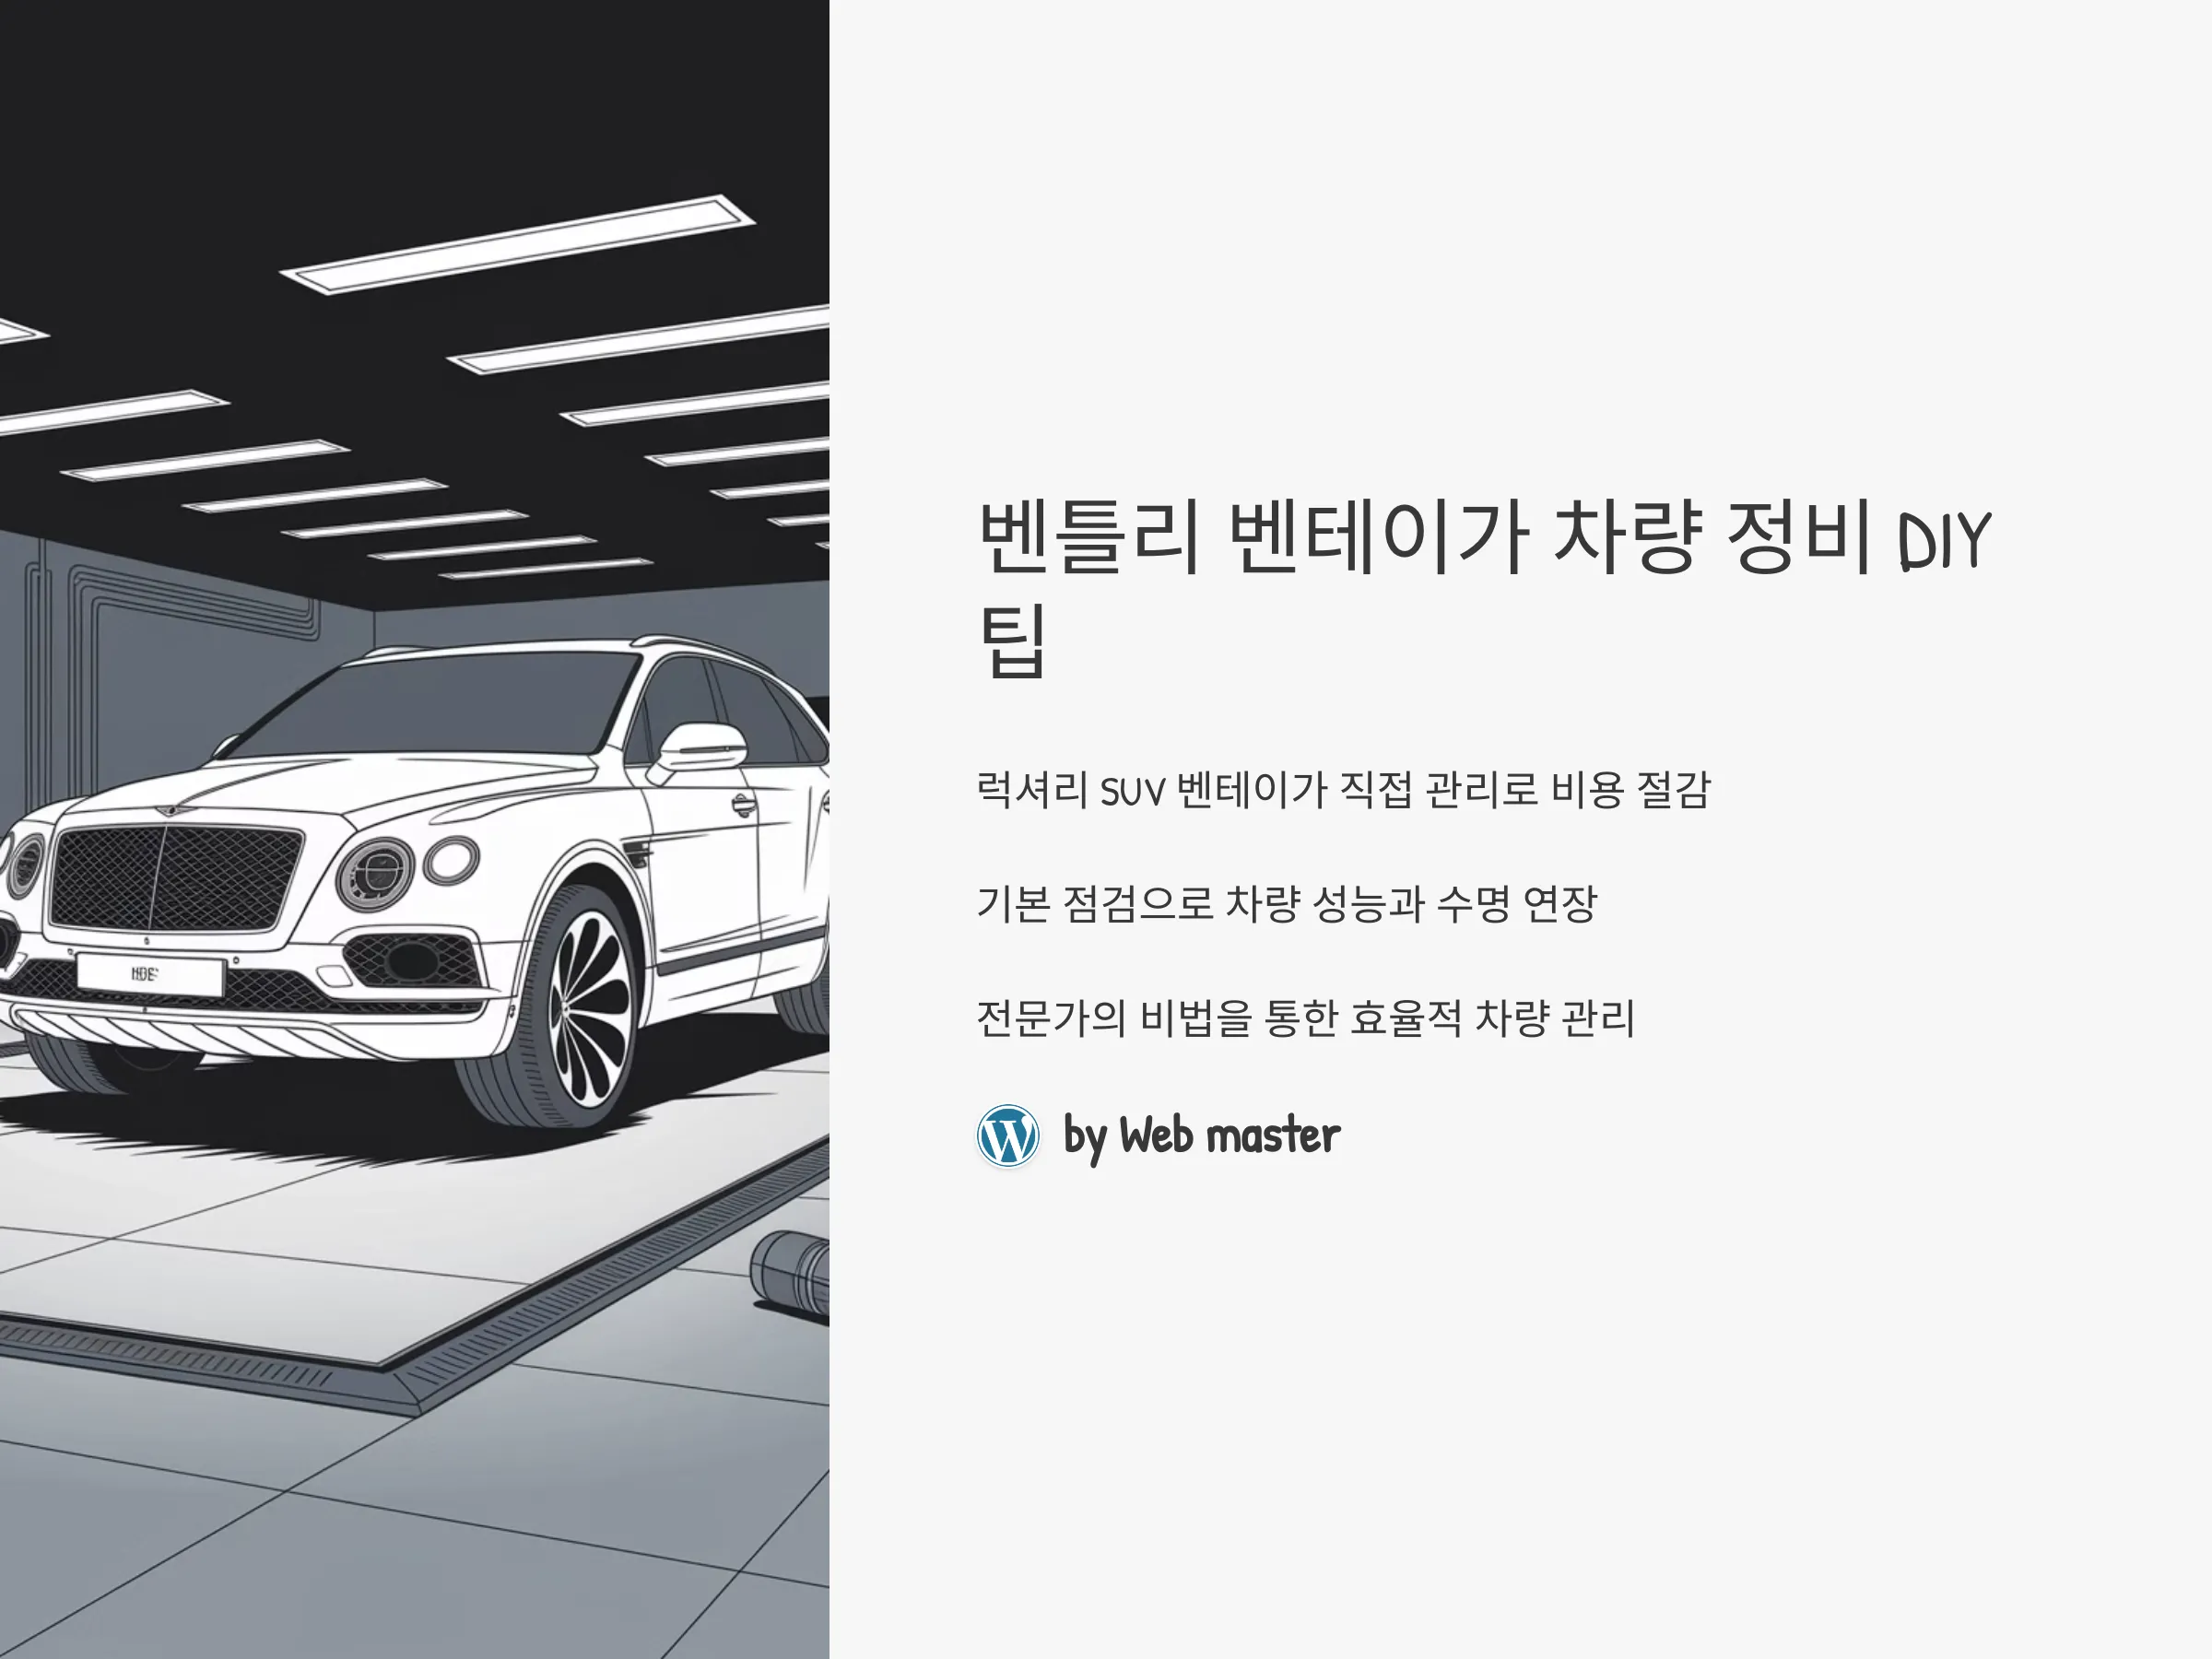Click the smaller outer round headlight

pos(450,862)
